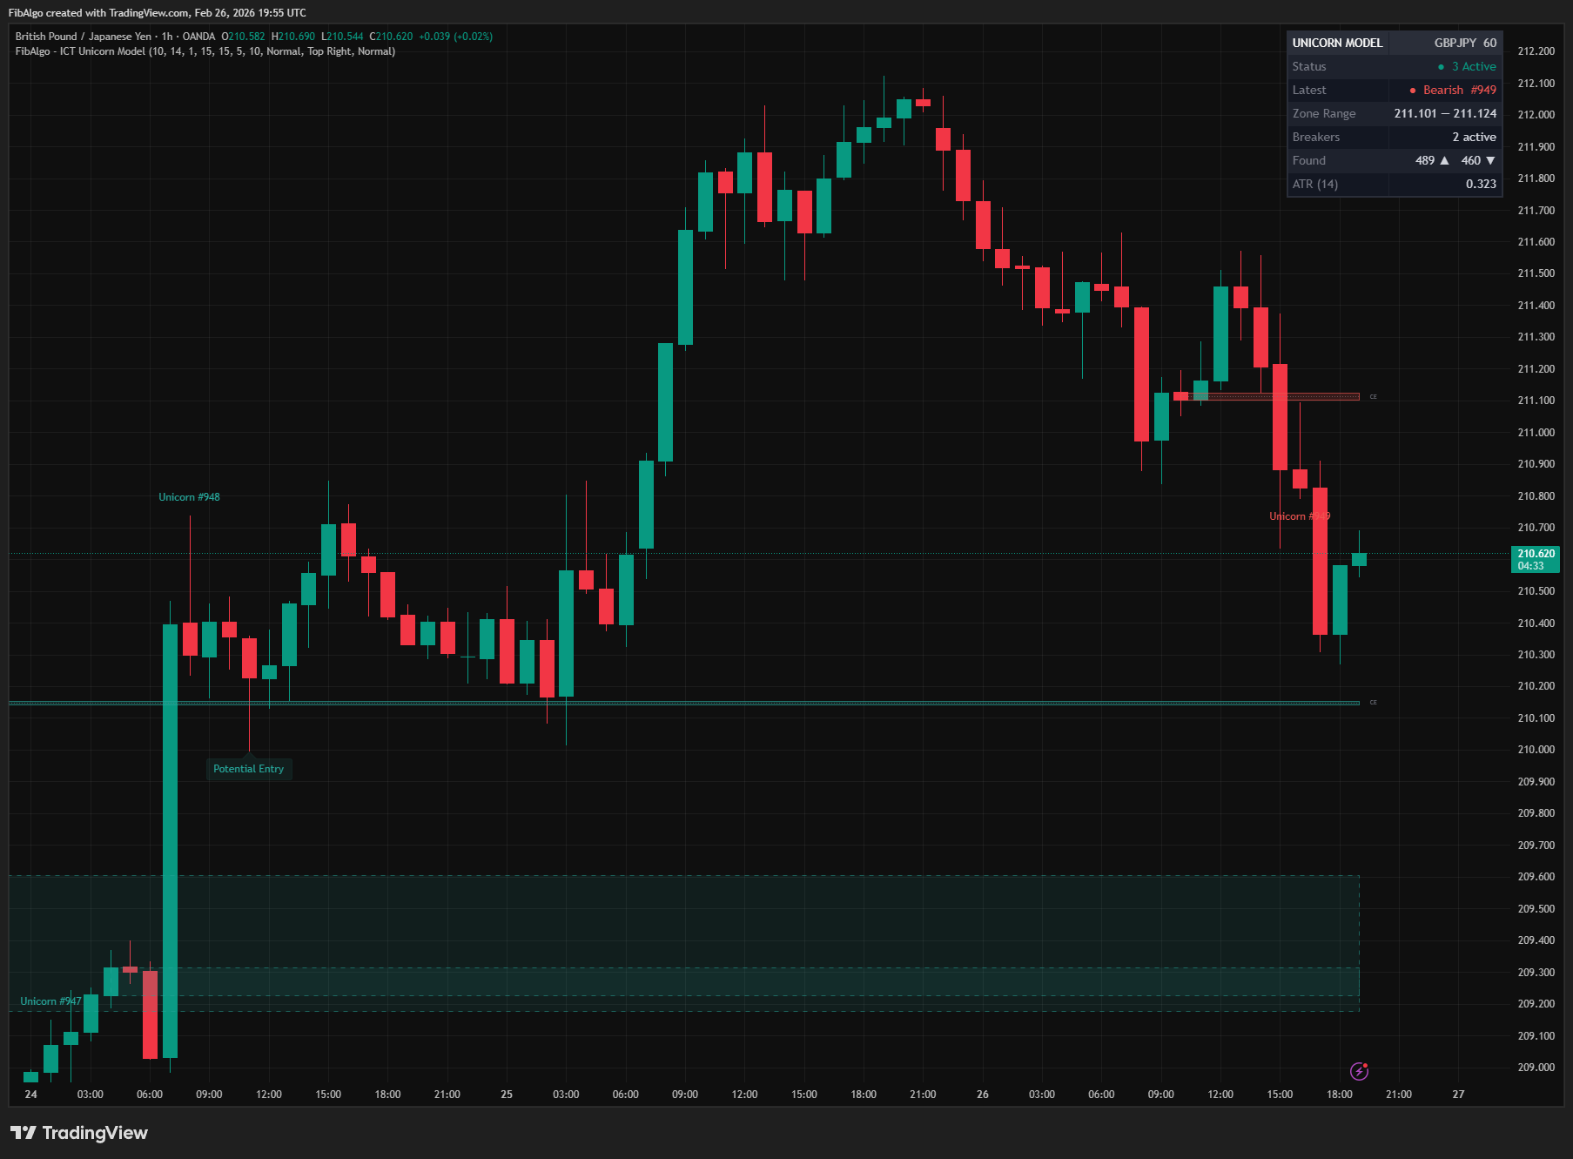Click the current price tag 210.620
The image size is (1573, 1159).
(x=1536, y=559)
